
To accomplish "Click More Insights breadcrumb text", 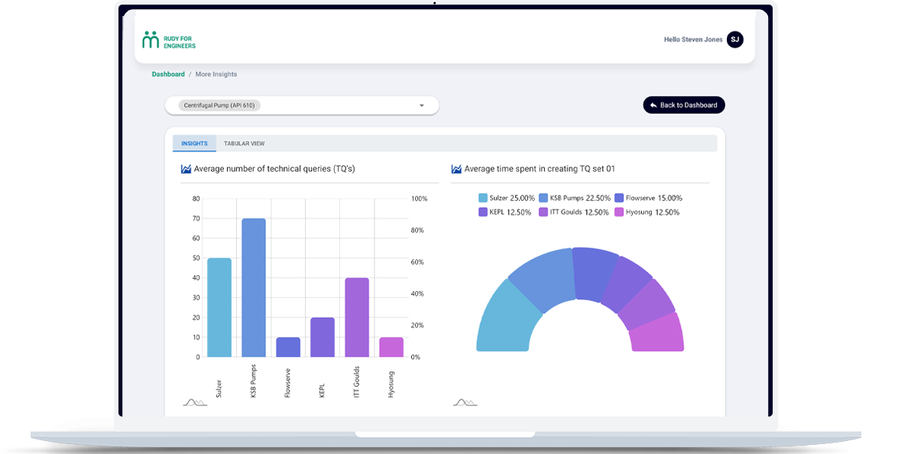I will coord(216,74).
